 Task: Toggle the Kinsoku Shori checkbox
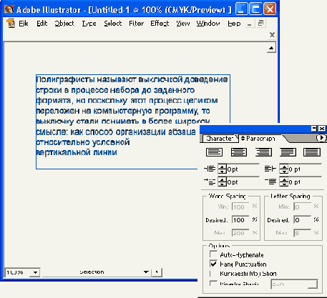[213, 284]
